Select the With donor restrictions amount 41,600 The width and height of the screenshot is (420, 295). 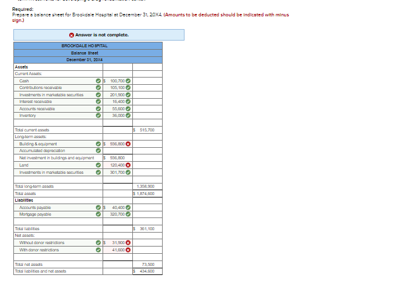pos(118,250)
